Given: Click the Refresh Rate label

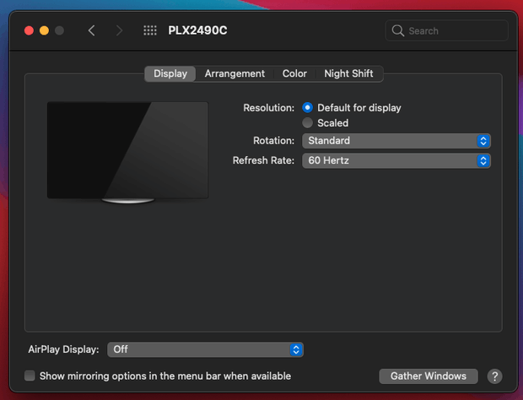Looking at the screenshot, I should (263, 160).
